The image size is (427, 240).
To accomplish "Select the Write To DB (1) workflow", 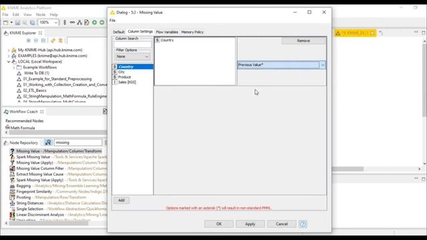I will point(37,73).
